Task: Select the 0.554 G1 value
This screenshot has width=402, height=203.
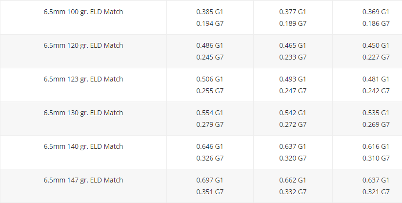Action: pyautogui.click(x=210, y=113)
